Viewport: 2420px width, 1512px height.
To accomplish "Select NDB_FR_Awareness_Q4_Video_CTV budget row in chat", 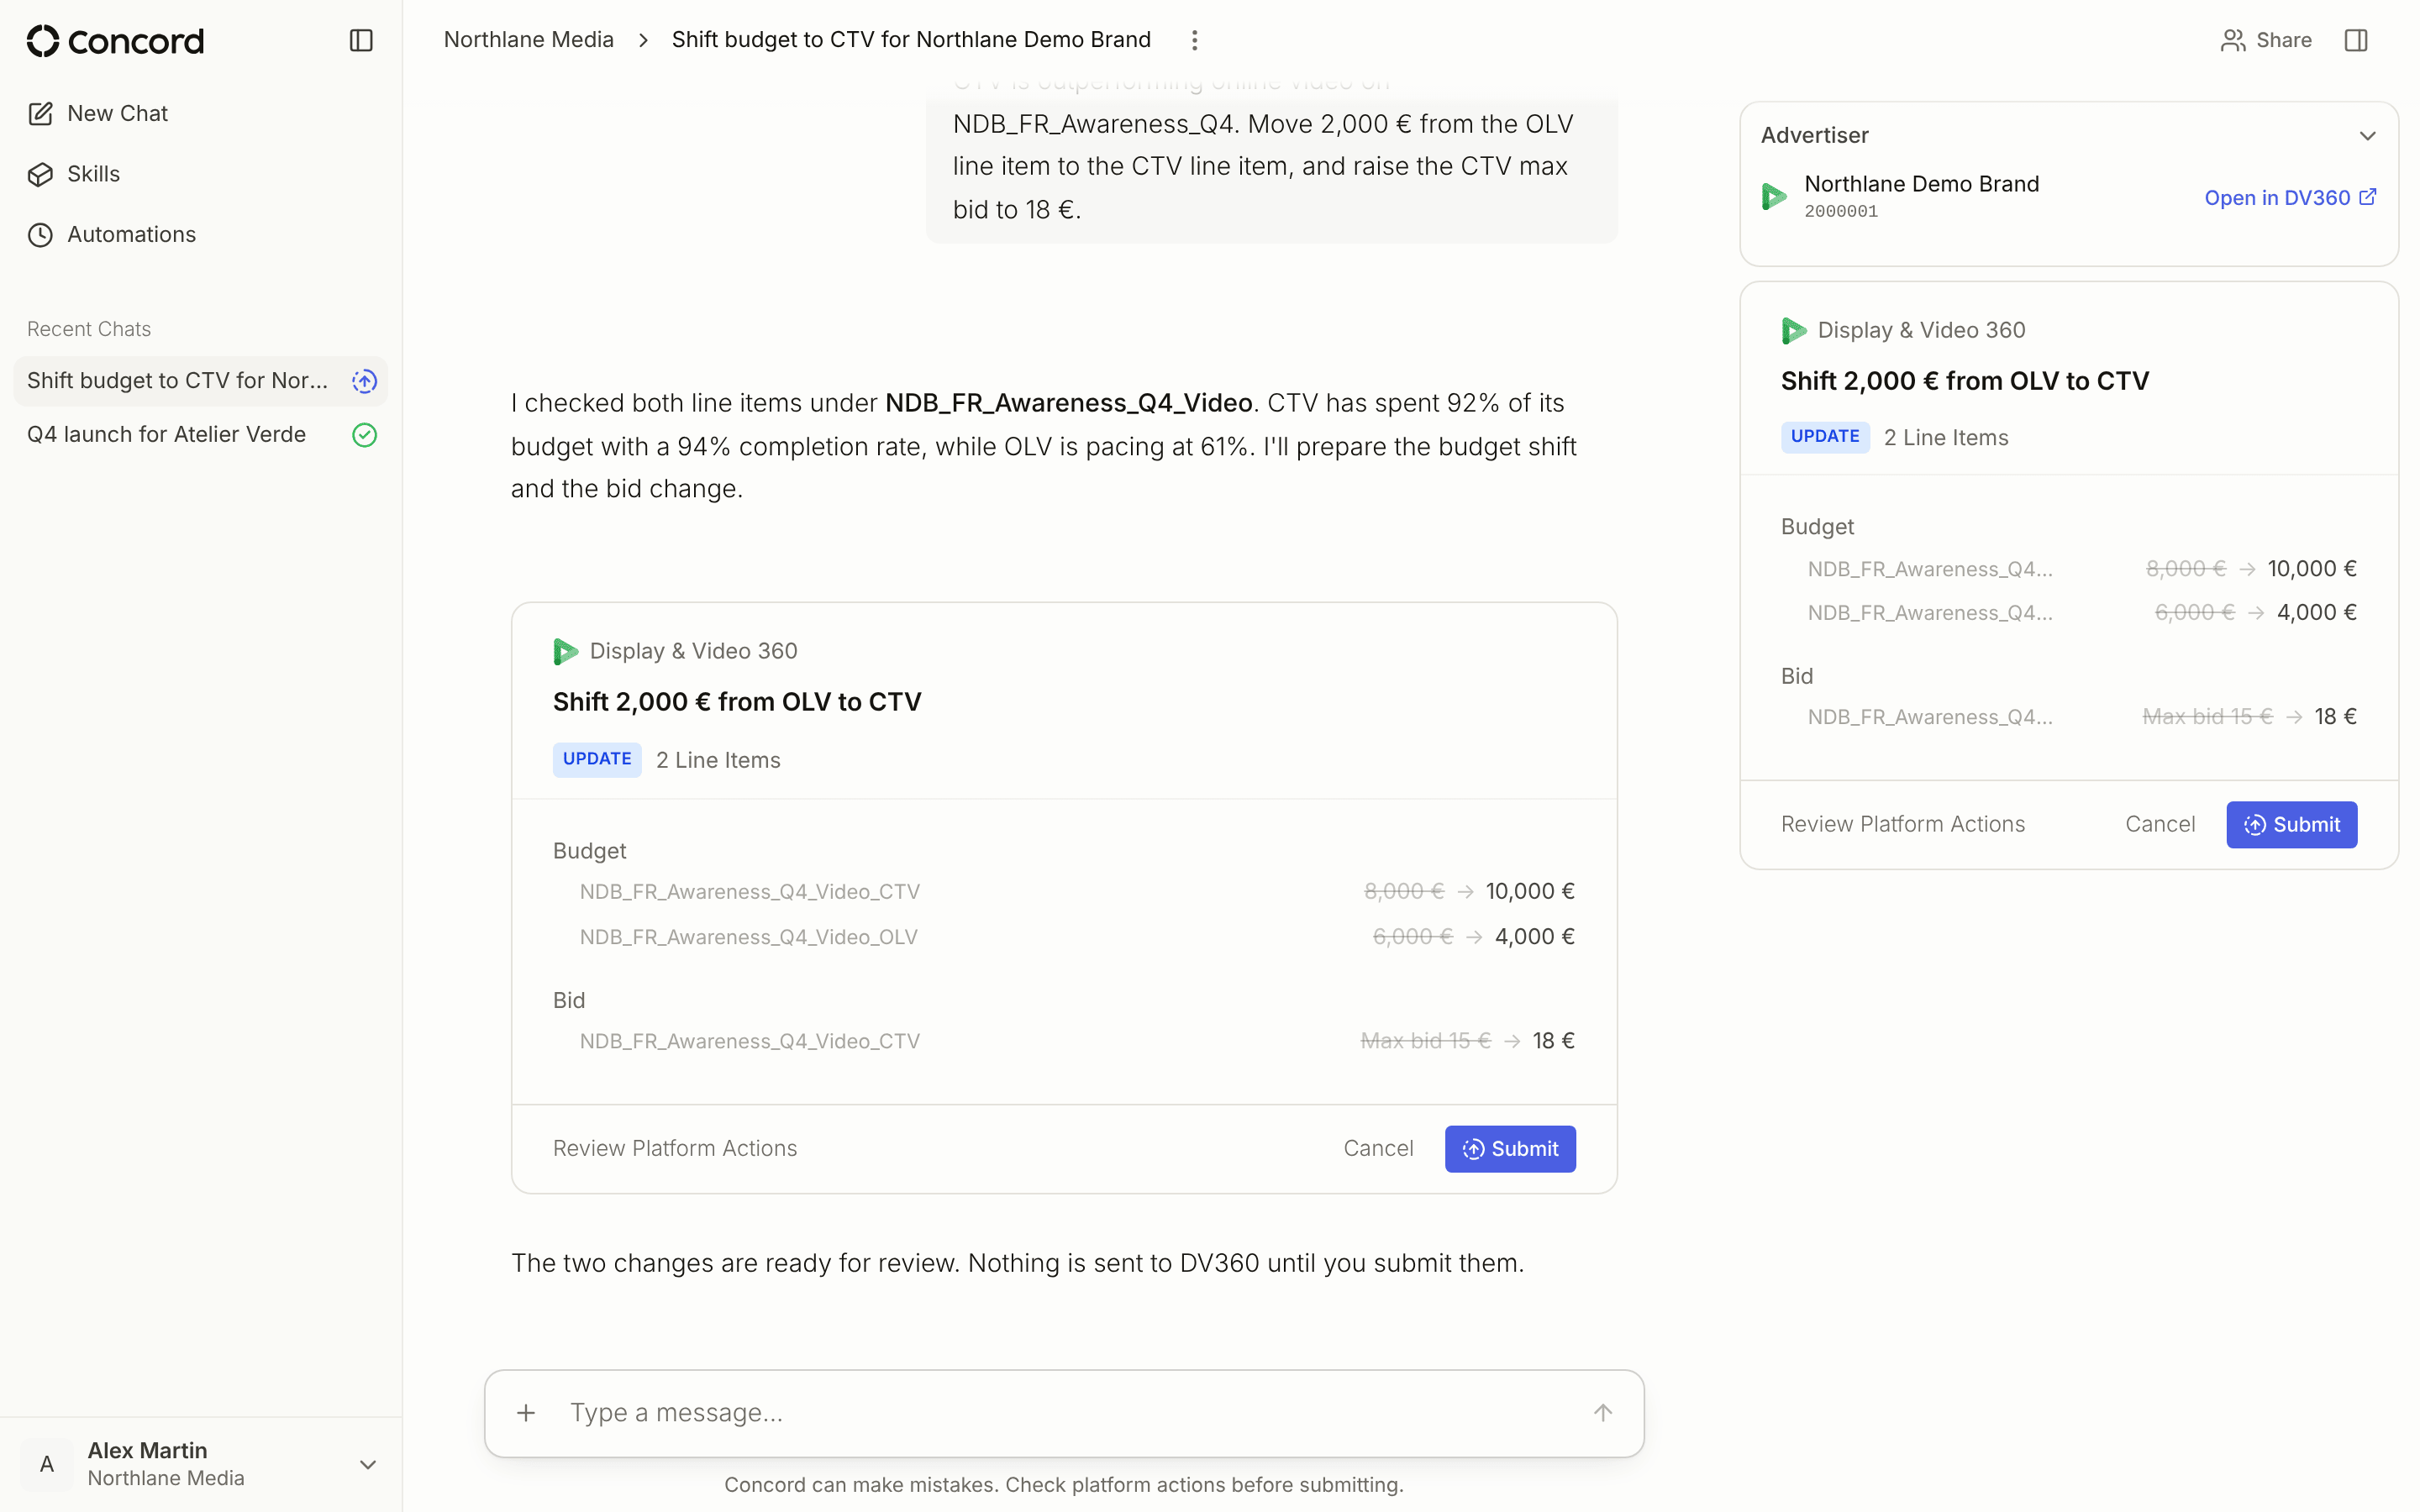I will tap(1064, 891).
